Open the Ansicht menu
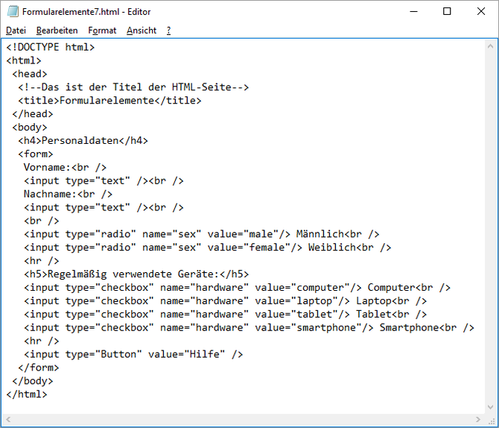499x428 pixels. pos(142,31)
